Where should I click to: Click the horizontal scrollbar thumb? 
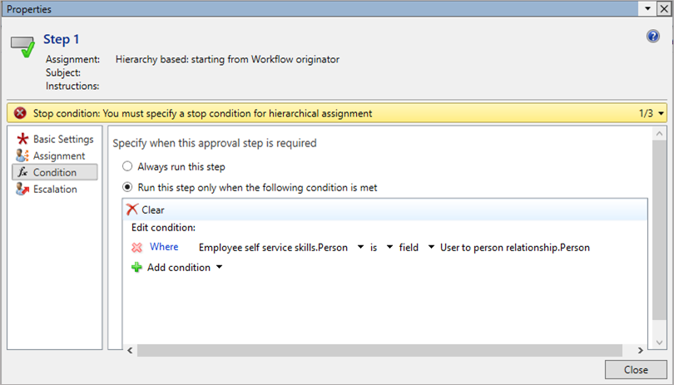click(x=379, y=350)
